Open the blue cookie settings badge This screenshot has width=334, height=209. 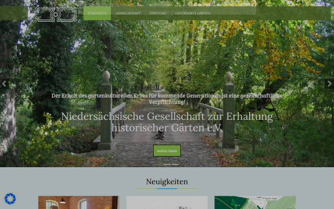tap(10, 199)
